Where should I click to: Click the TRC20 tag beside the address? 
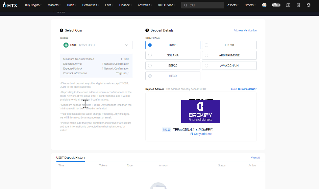pyautogui.click(x=166, y=130)
